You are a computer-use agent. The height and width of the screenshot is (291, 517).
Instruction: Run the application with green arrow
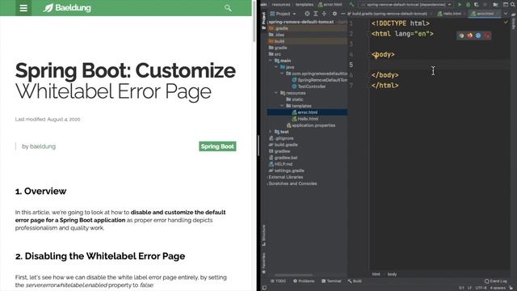tap(460, 5)
